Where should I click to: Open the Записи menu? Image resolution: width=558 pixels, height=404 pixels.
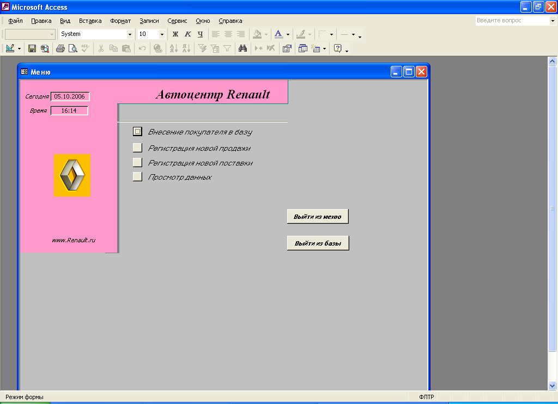149,21
